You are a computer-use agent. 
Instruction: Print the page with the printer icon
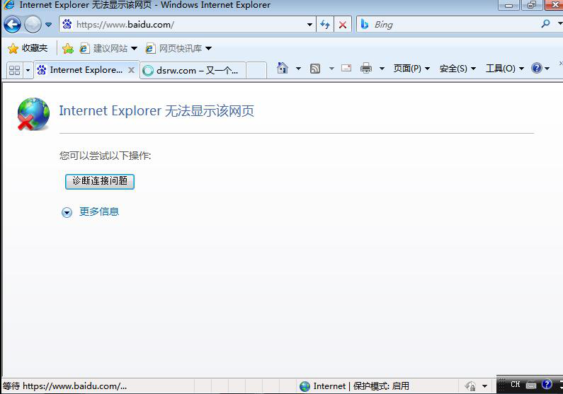coord(366,68)
